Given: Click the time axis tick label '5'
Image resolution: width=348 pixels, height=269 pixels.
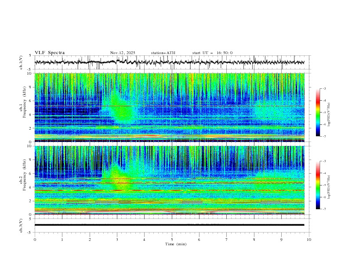Looking at the screenshot, I should tap(172, 240).
